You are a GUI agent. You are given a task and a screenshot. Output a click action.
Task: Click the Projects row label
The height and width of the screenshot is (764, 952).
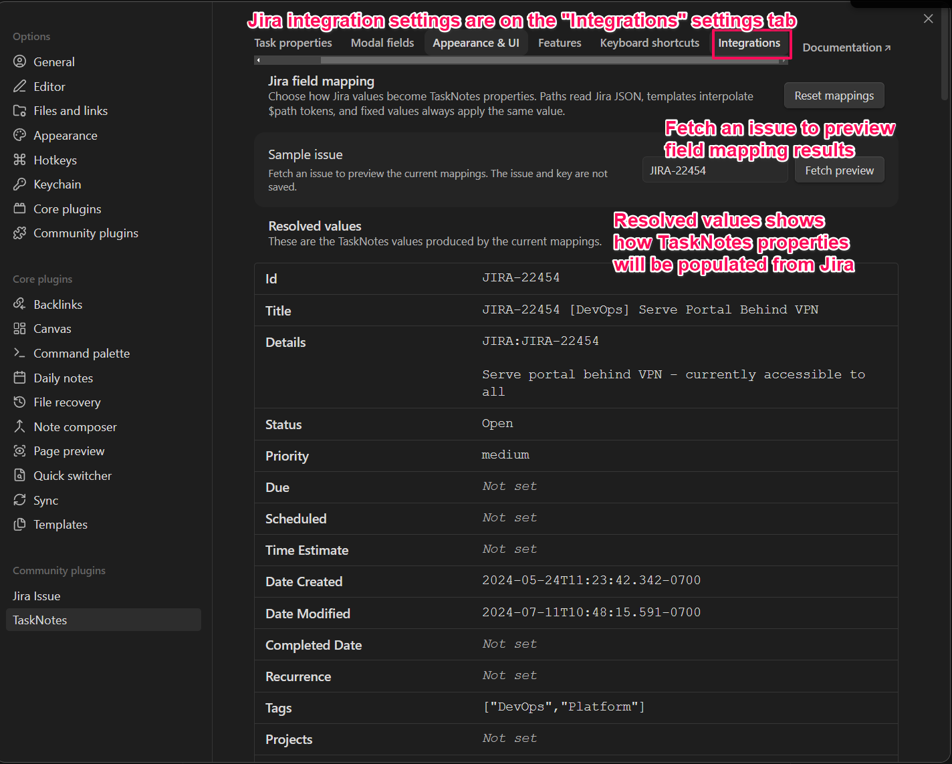pos(289,739)
